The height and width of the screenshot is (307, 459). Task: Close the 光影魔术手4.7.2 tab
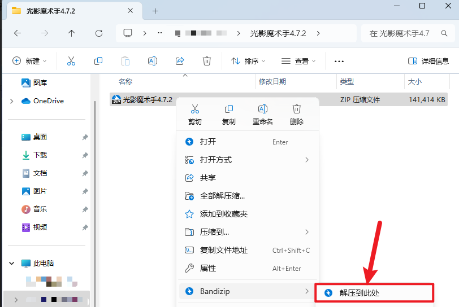pyautogui.click(x=130, y=11)
